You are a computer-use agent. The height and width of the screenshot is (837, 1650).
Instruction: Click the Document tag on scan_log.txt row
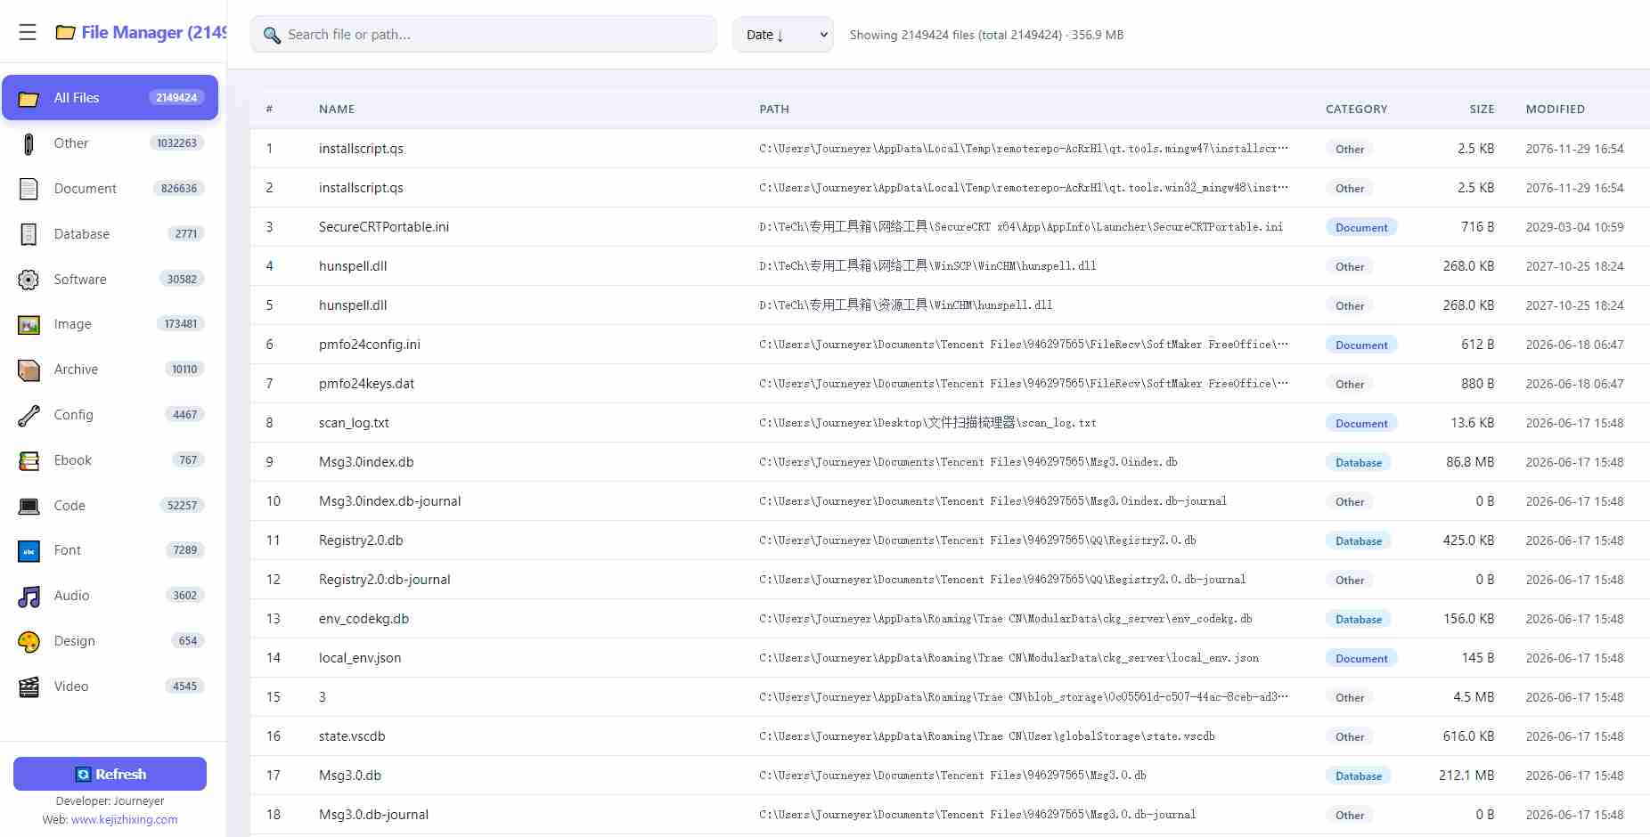pos(1361,423)
